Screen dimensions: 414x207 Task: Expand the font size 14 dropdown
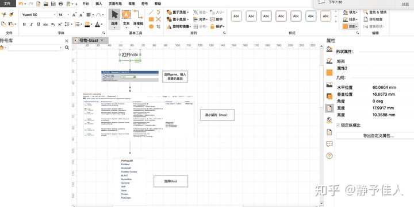[x=64, y=15]
